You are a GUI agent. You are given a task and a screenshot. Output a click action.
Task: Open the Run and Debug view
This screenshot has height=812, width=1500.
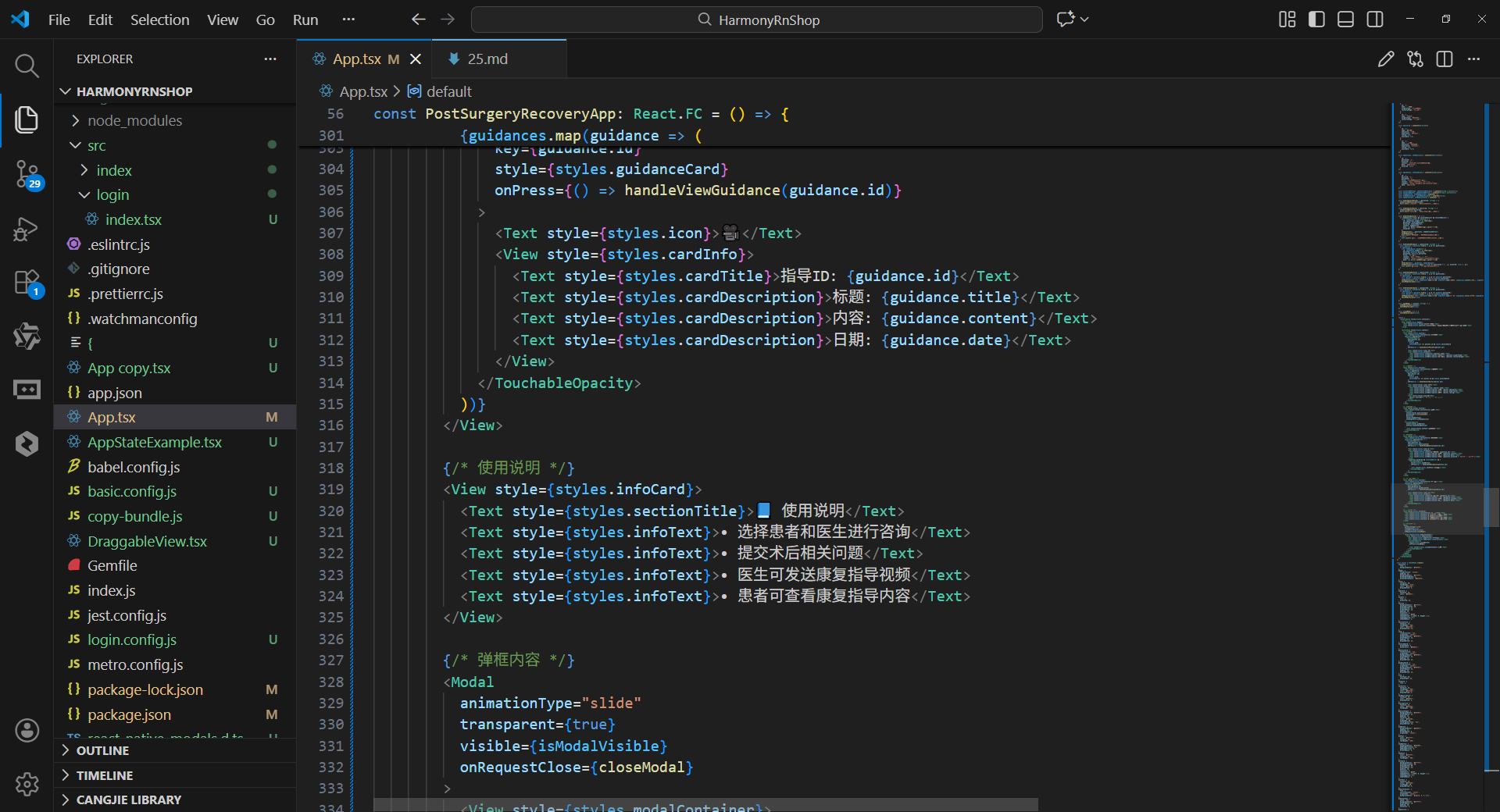(27, 229)
